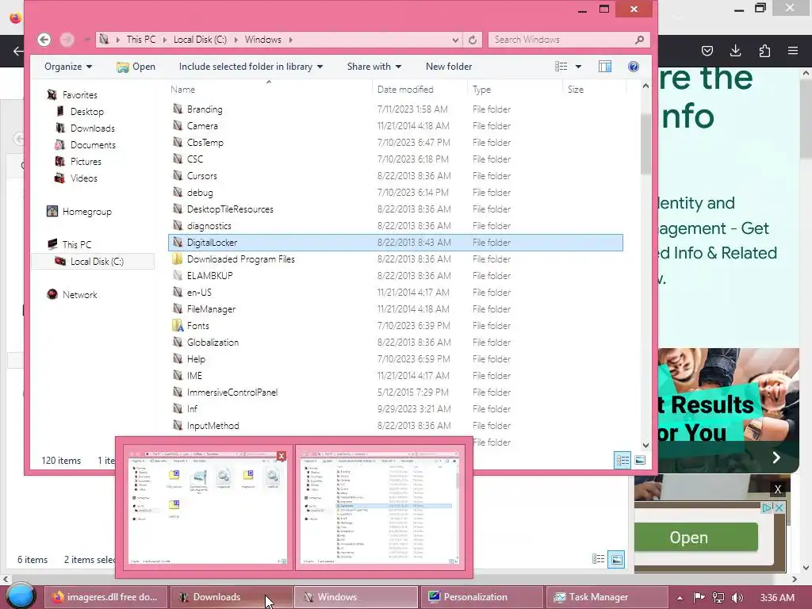Expand the chevron after Local Disk (C:)

click(236, 40)
